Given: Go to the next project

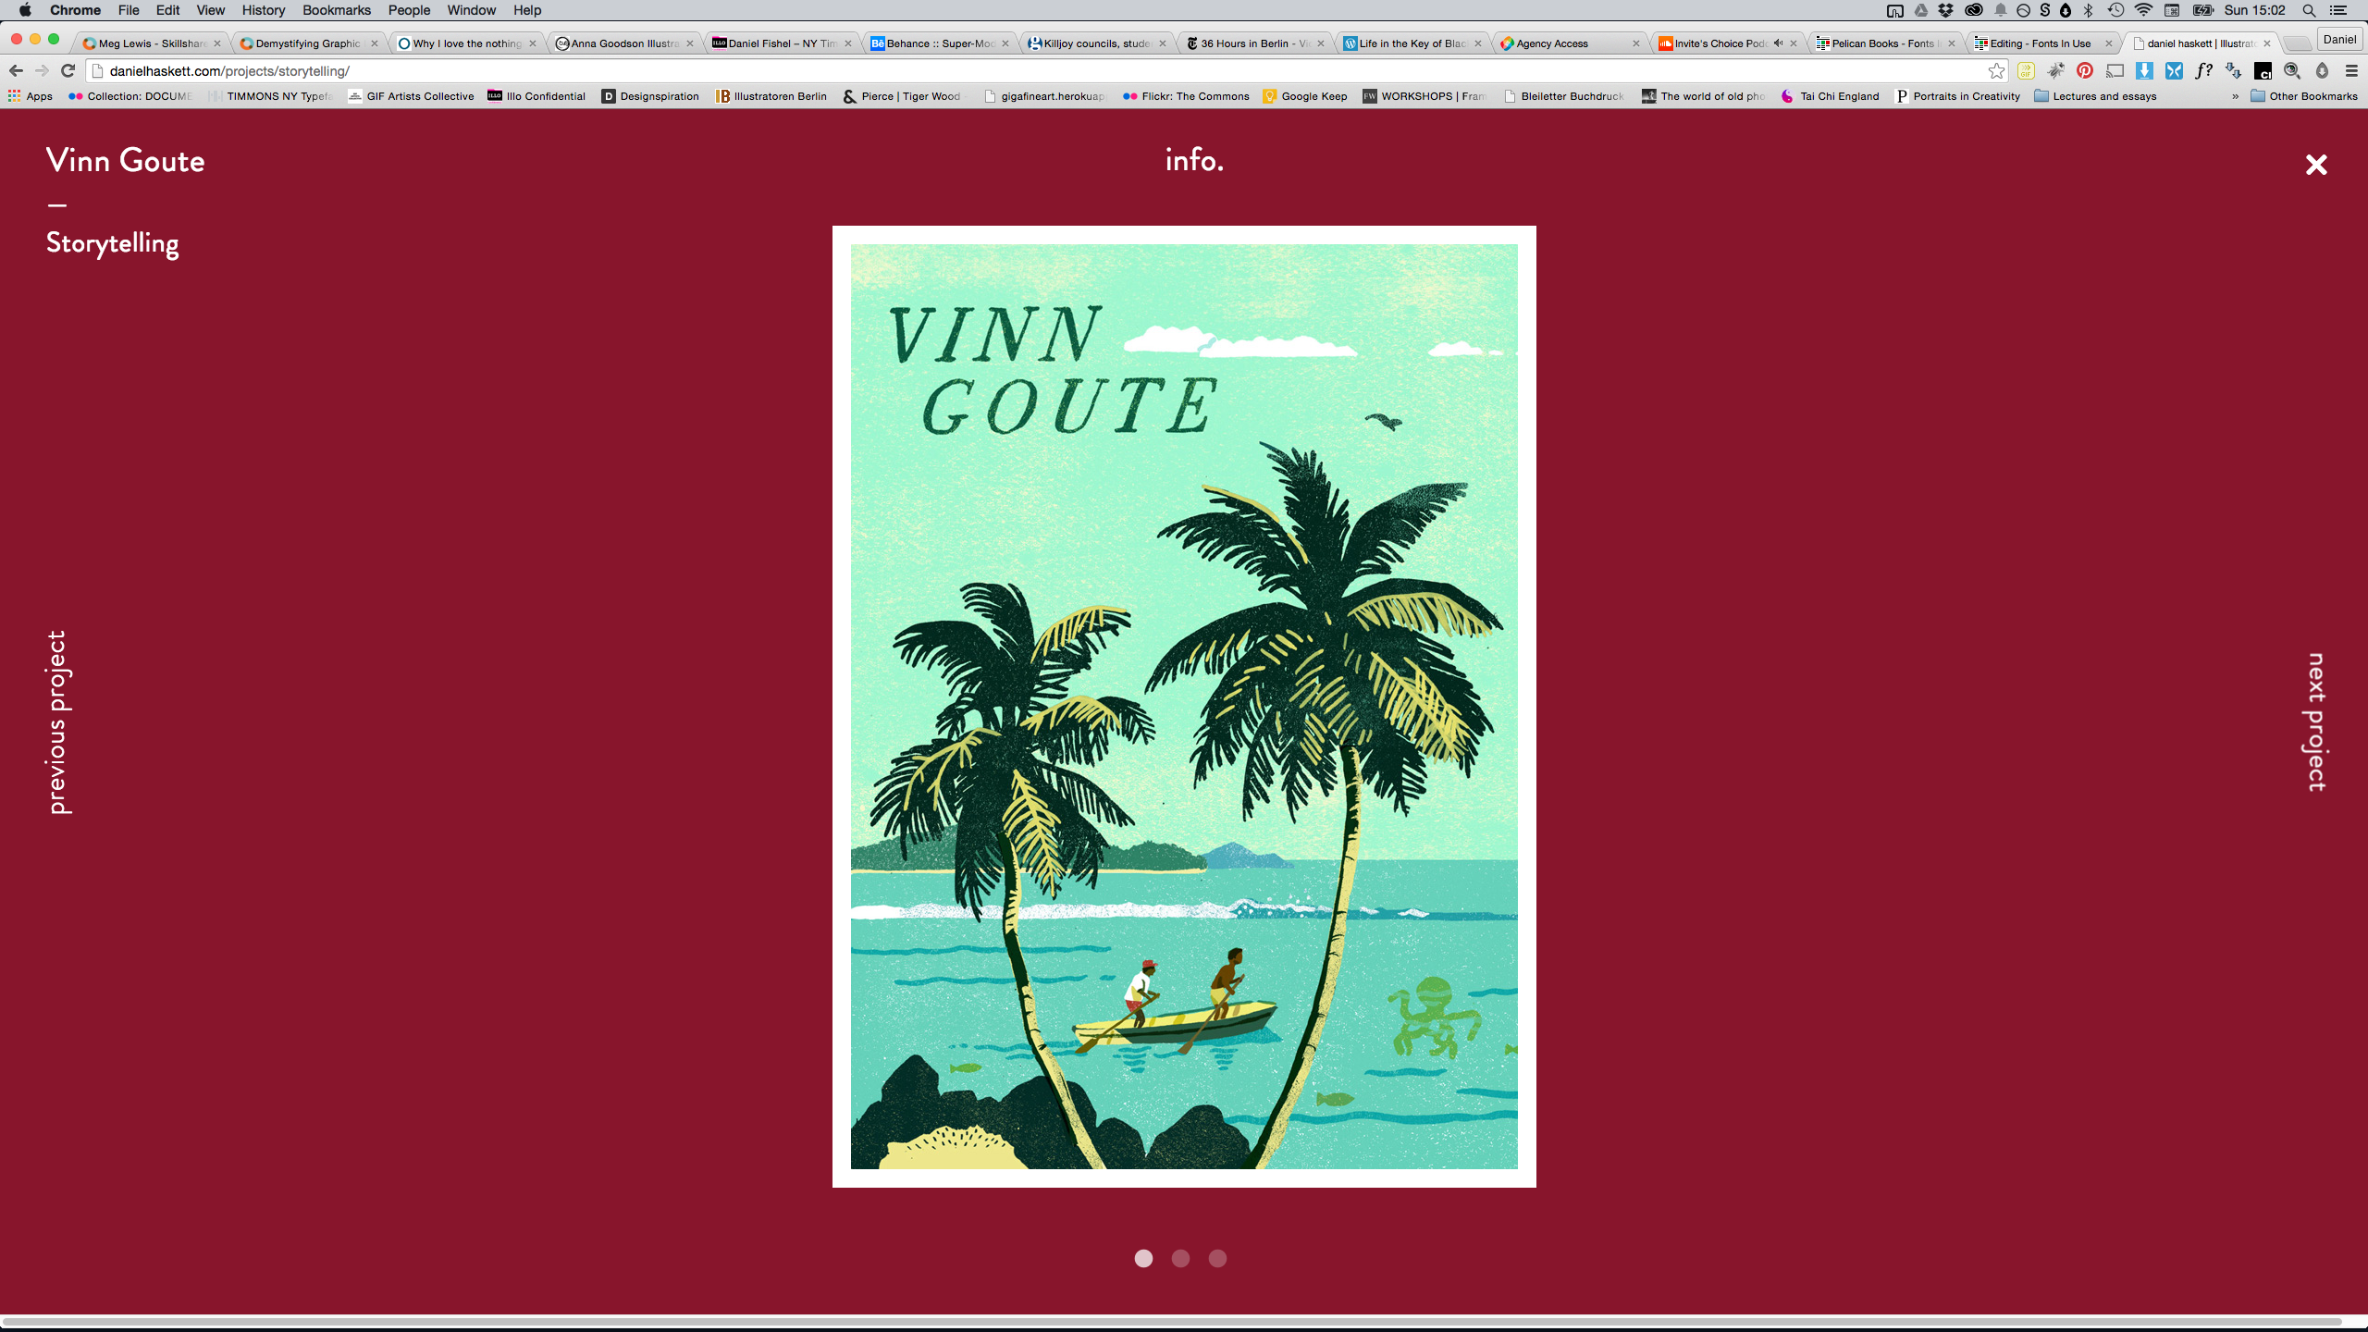Looking at the screenshot, I should 2315,722.
